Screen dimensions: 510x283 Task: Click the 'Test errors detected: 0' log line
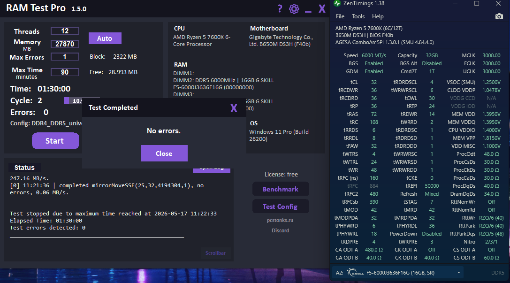click(x=47, y=228)
